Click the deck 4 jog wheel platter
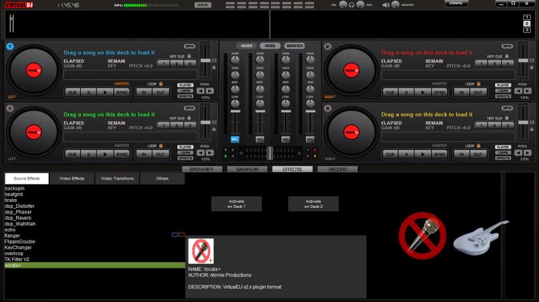Viewport: 539px width, 302px height. tap(351, 132)
